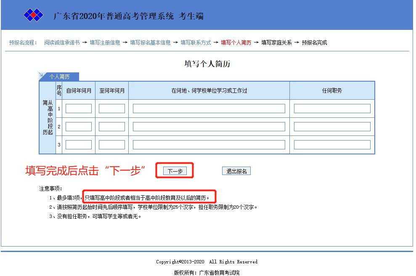
Task: Focus row 1 自何年何月 start date field
Action: click(79, 109)
